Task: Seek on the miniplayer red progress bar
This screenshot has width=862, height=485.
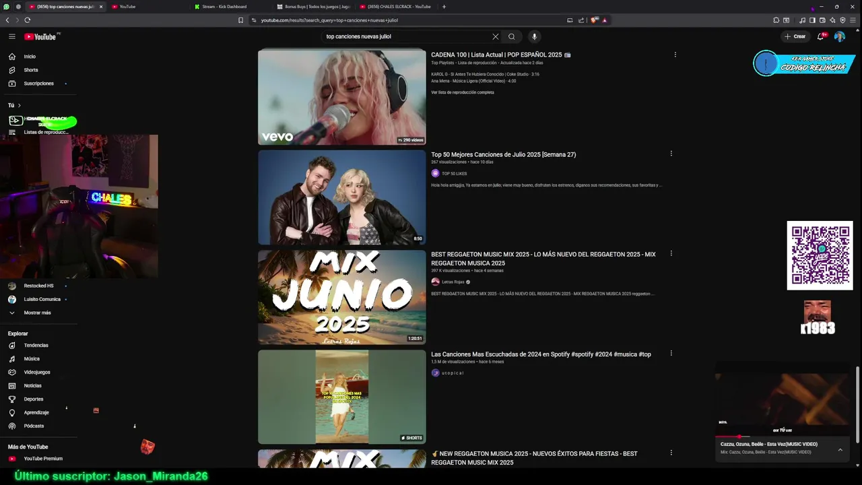Action: pos(783,437)
